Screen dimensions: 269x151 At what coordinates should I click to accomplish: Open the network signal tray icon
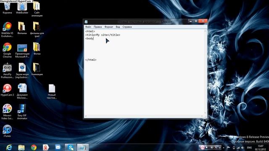[x=238, y=148]
